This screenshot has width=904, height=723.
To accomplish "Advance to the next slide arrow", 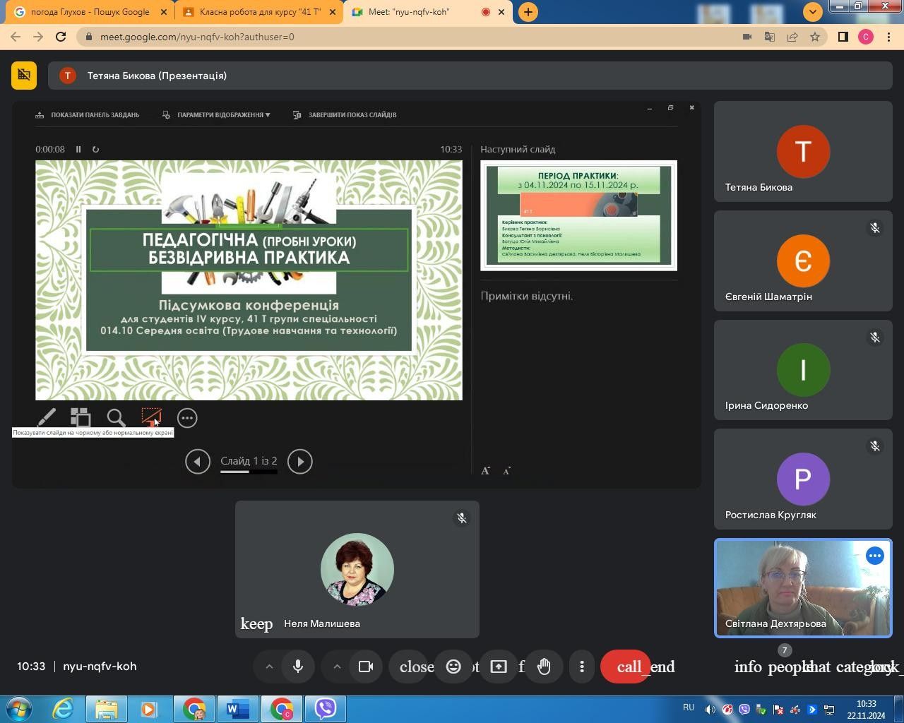I will click(x=300, y=462).
